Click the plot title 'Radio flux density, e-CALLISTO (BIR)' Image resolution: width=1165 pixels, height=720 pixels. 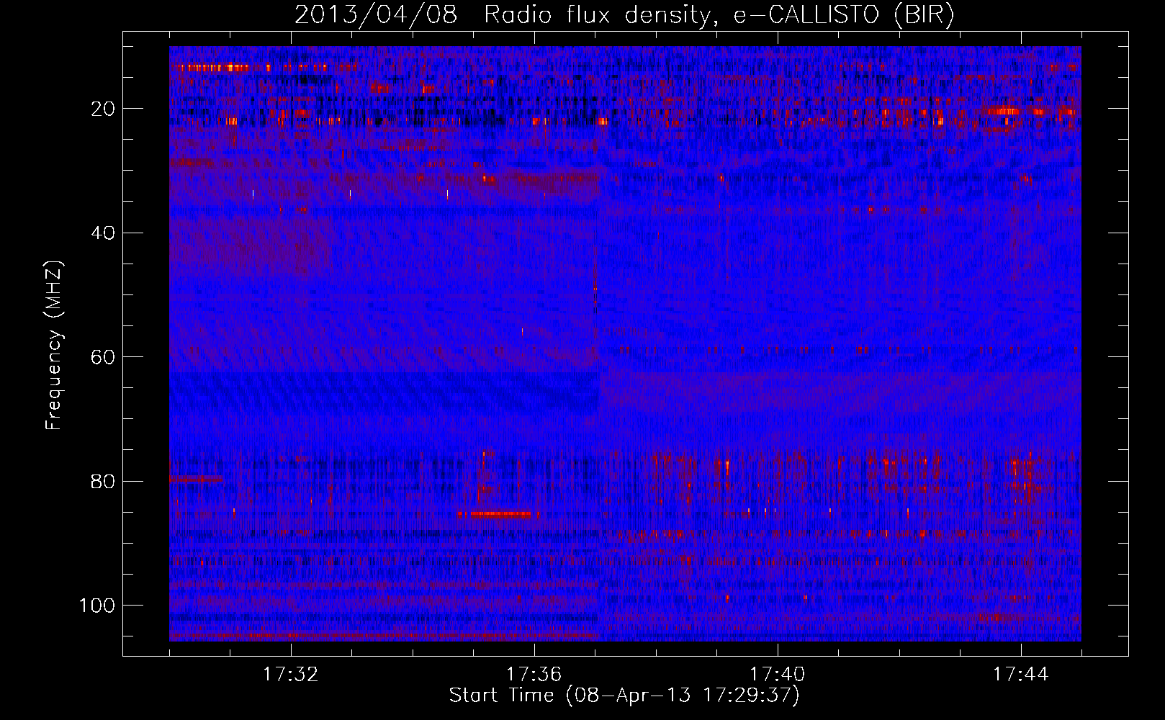[x=719, y=15]
